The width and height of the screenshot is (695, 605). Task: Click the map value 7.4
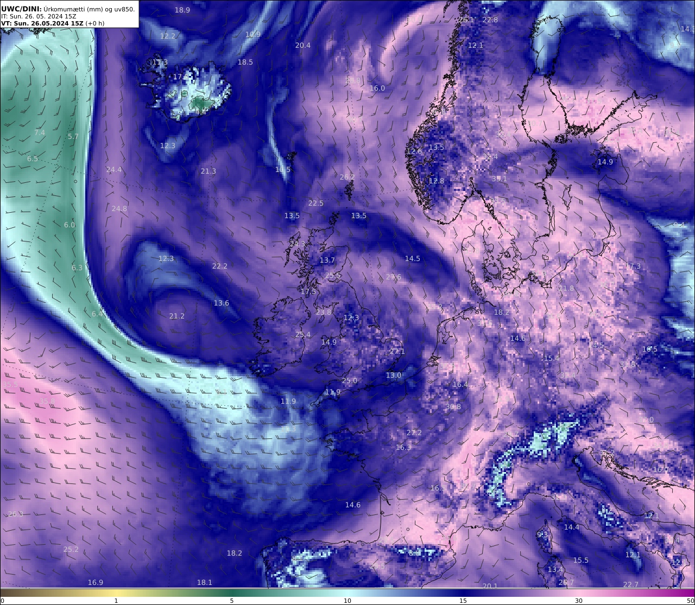pyautogui.click(x=40, y=133)
